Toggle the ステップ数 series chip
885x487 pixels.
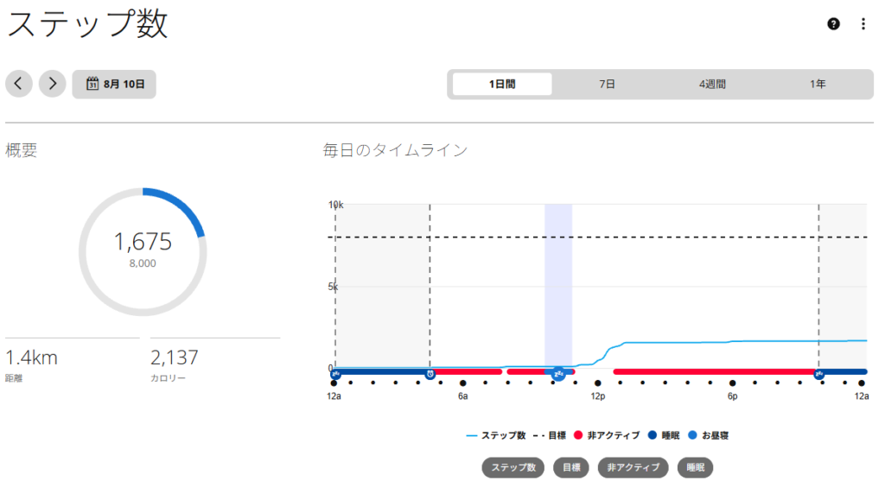[x=513, y=467]
